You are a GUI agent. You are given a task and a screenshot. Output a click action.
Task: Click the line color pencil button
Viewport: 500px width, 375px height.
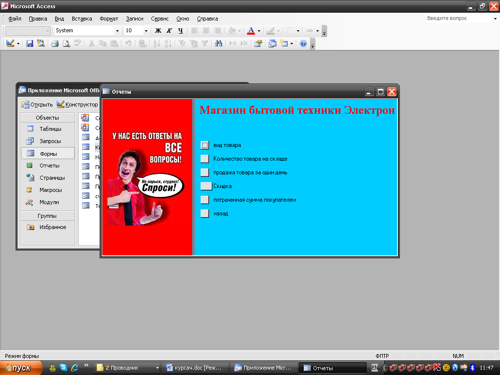pos(271,31)
